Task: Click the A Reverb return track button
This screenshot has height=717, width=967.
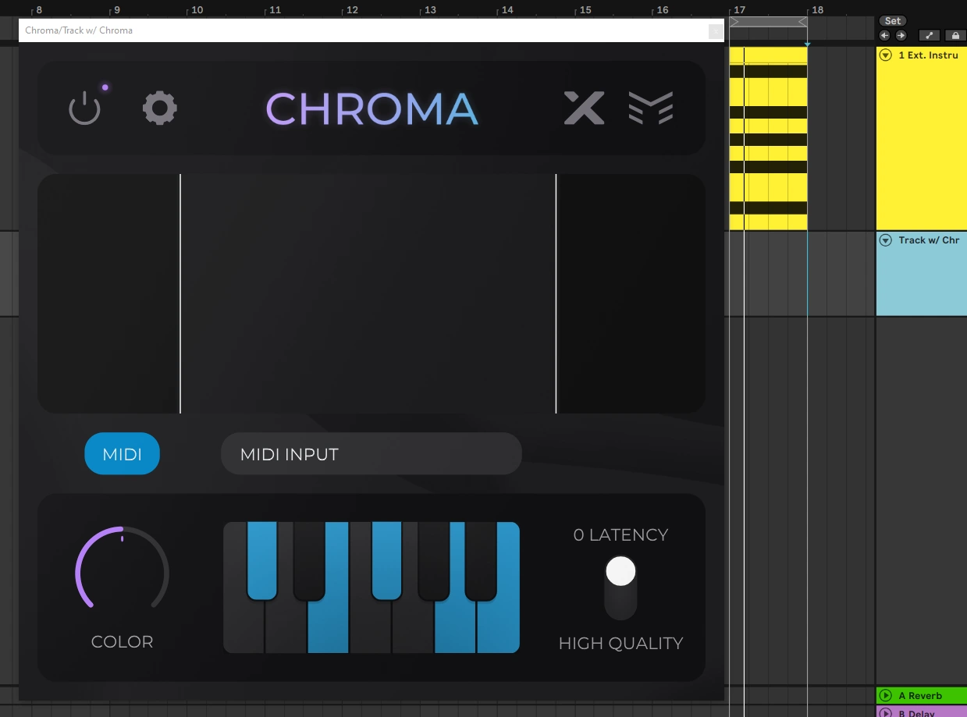Action: tap(886, 695)
